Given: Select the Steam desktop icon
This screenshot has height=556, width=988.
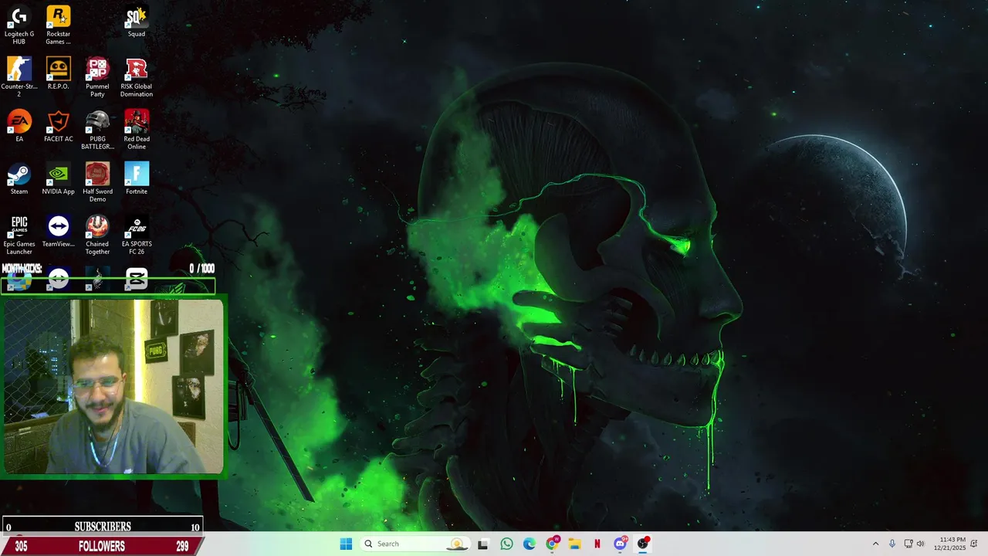Looking at the screenshot, I should pyautogui.click(x=19, y=178).
